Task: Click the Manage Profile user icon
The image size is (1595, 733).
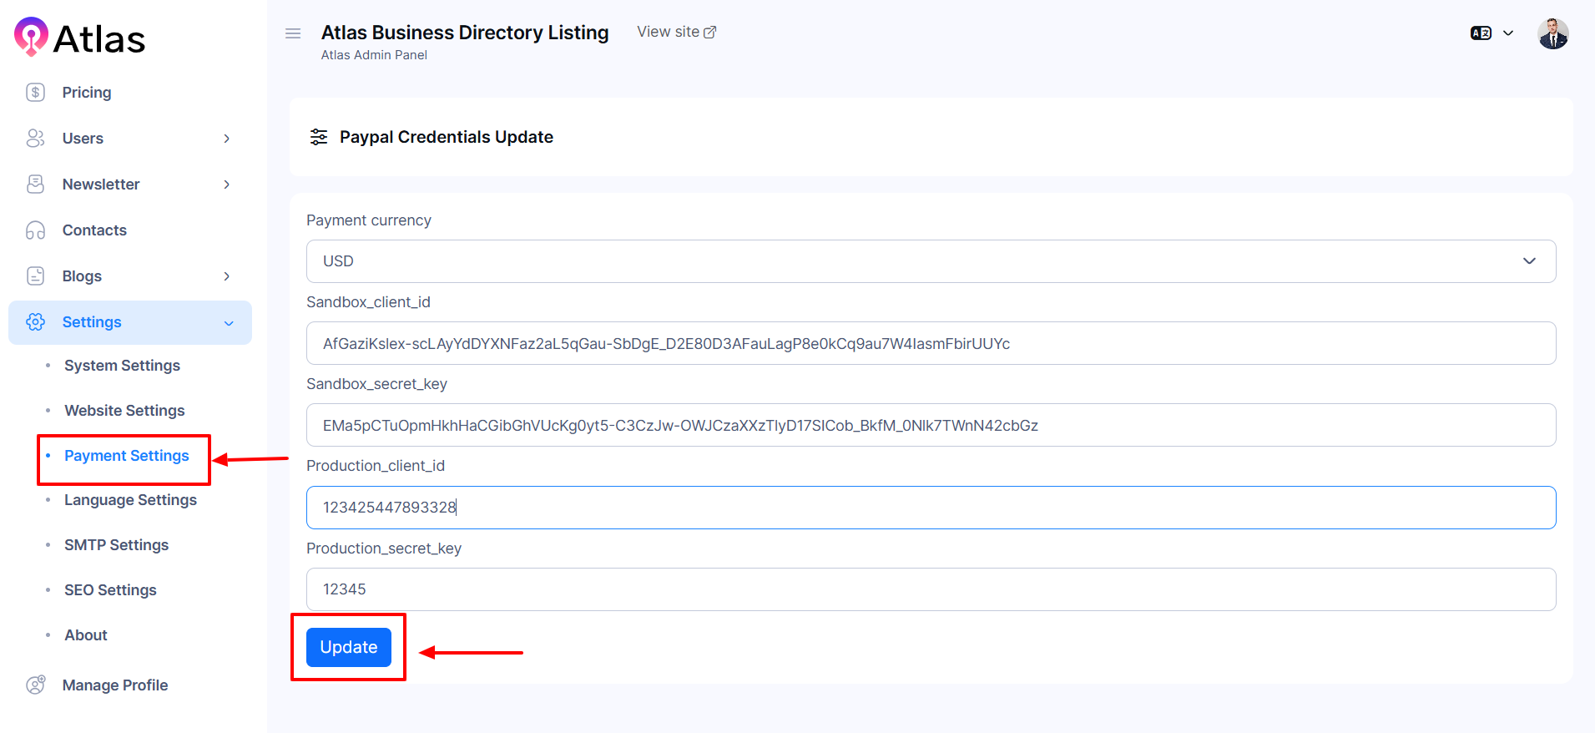Action: point(35,685)
